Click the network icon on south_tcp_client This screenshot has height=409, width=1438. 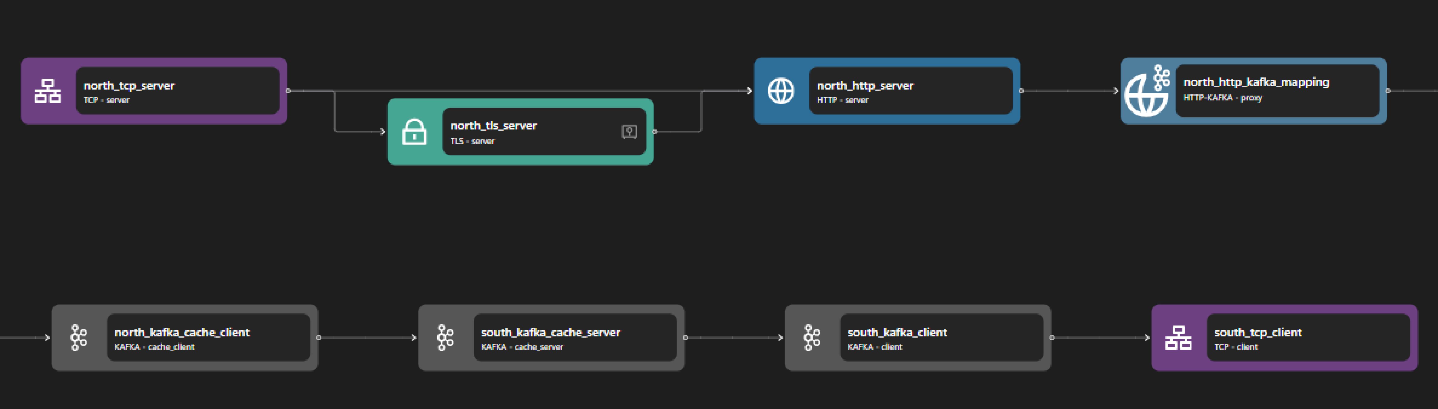click(x=1178, y=338)
